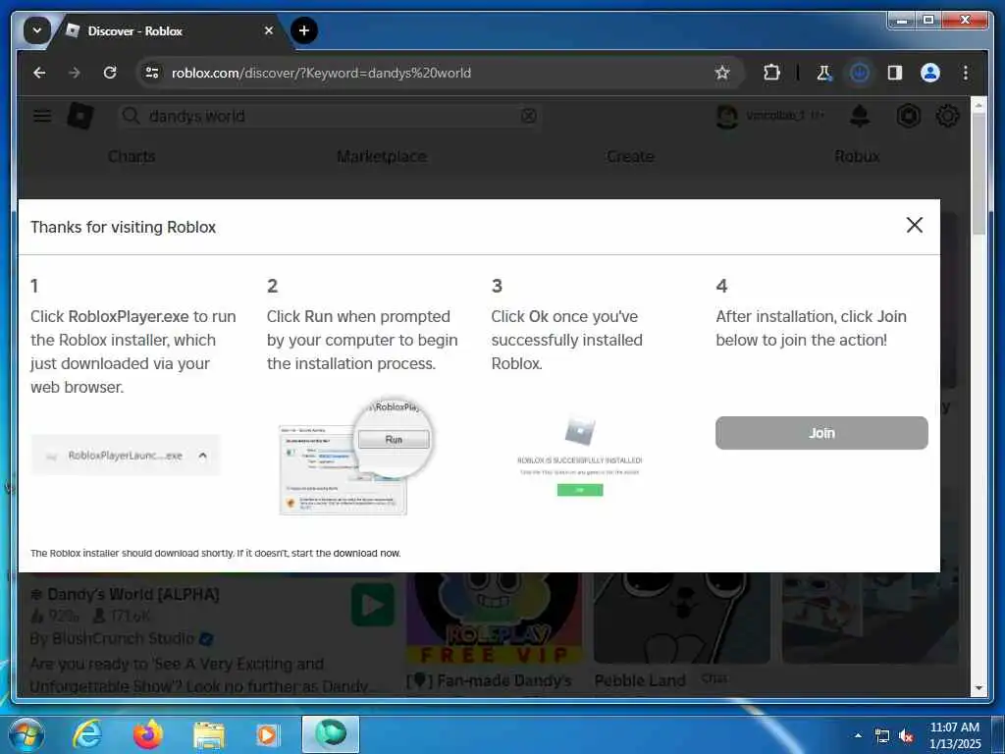The width and height of the screenshot is (1005, 754).
Task: Open a new browser tab
Action: pyautogui.click(x=304, y=30)
